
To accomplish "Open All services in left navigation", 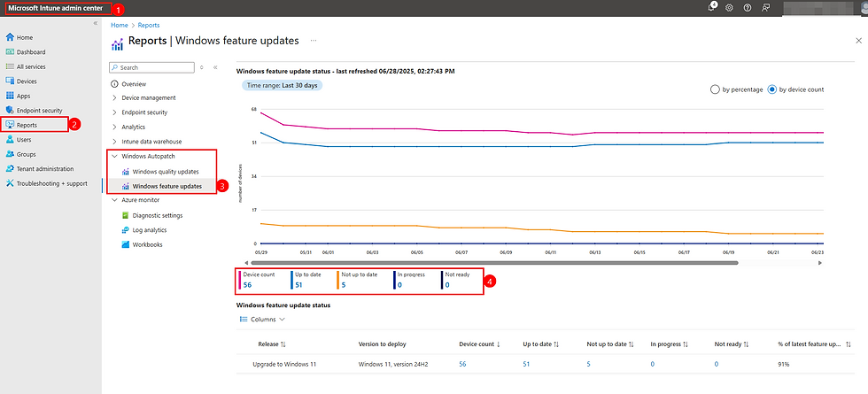I will (31, 66).
